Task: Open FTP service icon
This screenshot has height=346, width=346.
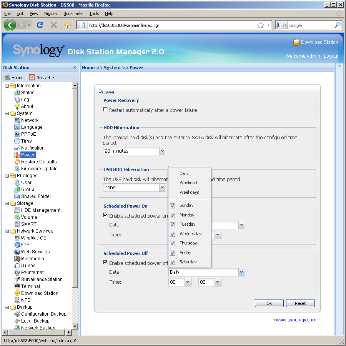Action: click(x=17, y=245)
